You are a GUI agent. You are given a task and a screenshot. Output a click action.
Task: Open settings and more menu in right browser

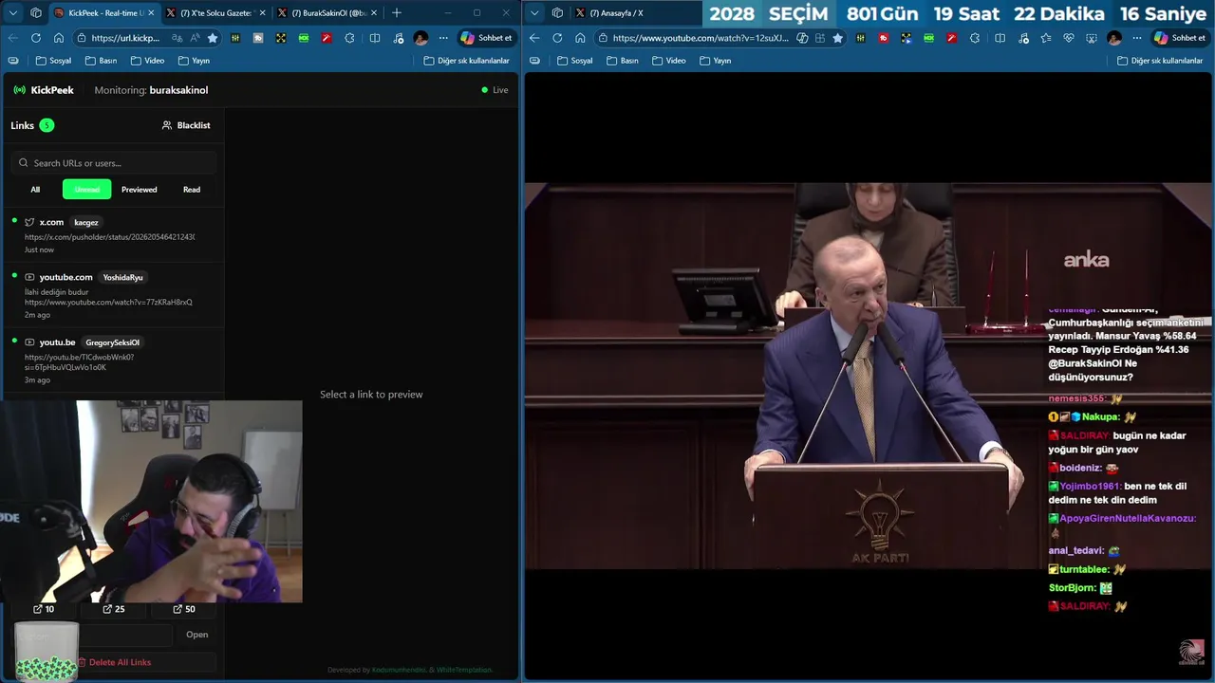click(x=1136, y=38)
